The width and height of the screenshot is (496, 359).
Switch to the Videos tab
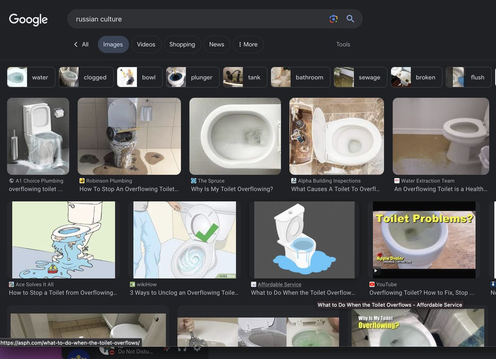pyautogui.click(x=146, y=44)
